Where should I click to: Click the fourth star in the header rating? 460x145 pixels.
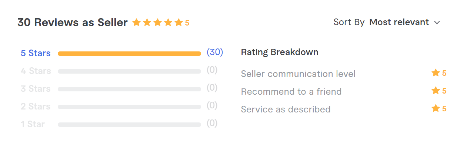pyautogui.click(x=168, y=23)
